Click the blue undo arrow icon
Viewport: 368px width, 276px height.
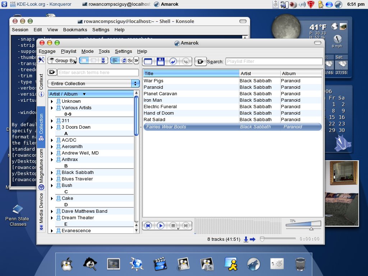point(173,61)
